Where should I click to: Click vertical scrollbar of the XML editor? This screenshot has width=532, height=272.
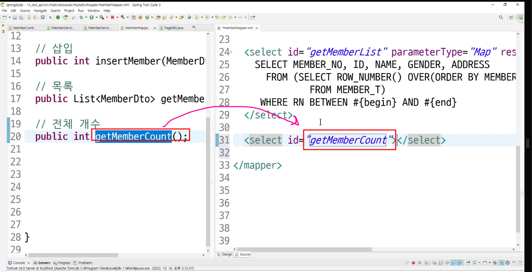(x=518, y=189)
